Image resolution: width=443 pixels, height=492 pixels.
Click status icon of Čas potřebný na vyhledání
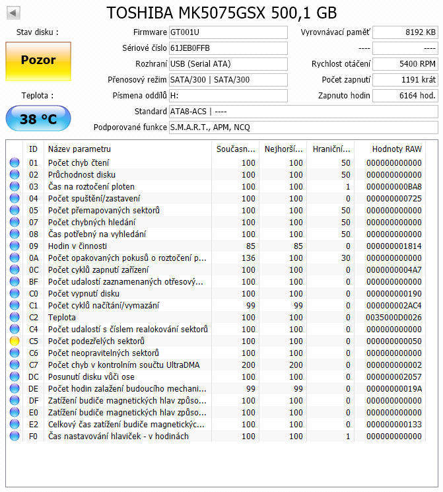tap(15, 234)
